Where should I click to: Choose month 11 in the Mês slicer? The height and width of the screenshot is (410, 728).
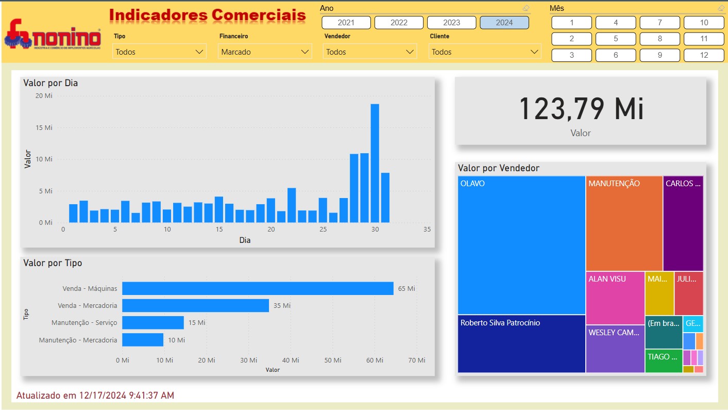pyautogui.click(x=704, y=39)
